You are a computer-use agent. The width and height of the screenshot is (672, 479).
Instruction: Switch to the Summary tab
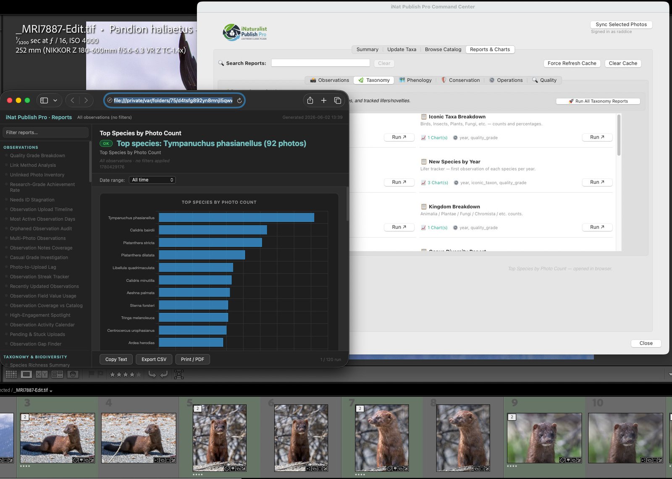click(367, 49)
